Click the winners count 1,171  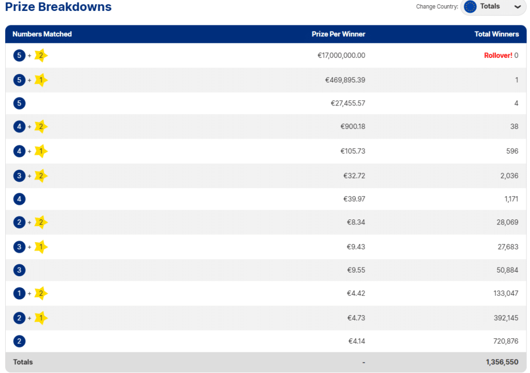(x=511, y=199)
